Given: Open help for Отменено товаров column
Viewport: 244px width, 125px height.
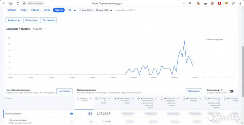Looking at the screenshot, I should 184,98.
